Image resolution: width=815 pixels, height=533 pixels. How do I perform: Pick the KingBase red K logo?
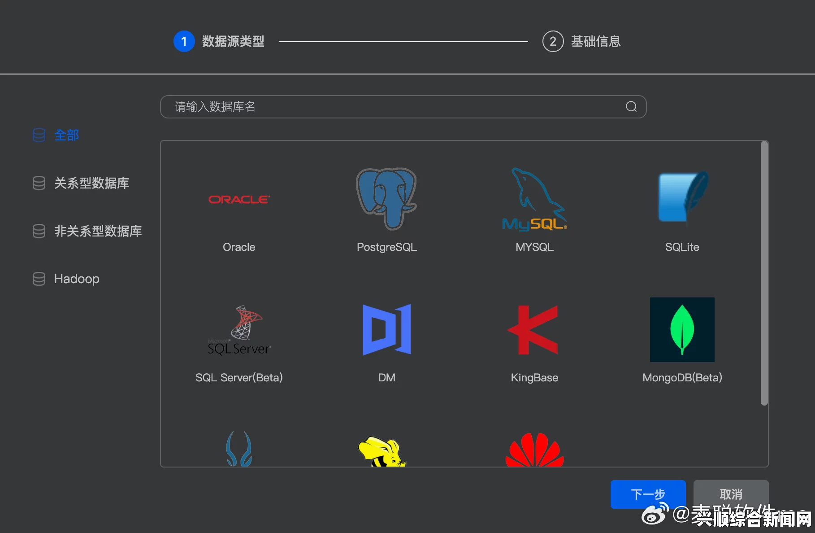pos(533,330)
